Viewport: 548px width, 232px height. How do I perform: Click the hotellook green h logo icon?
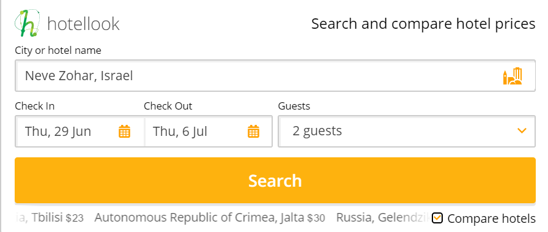28,23
